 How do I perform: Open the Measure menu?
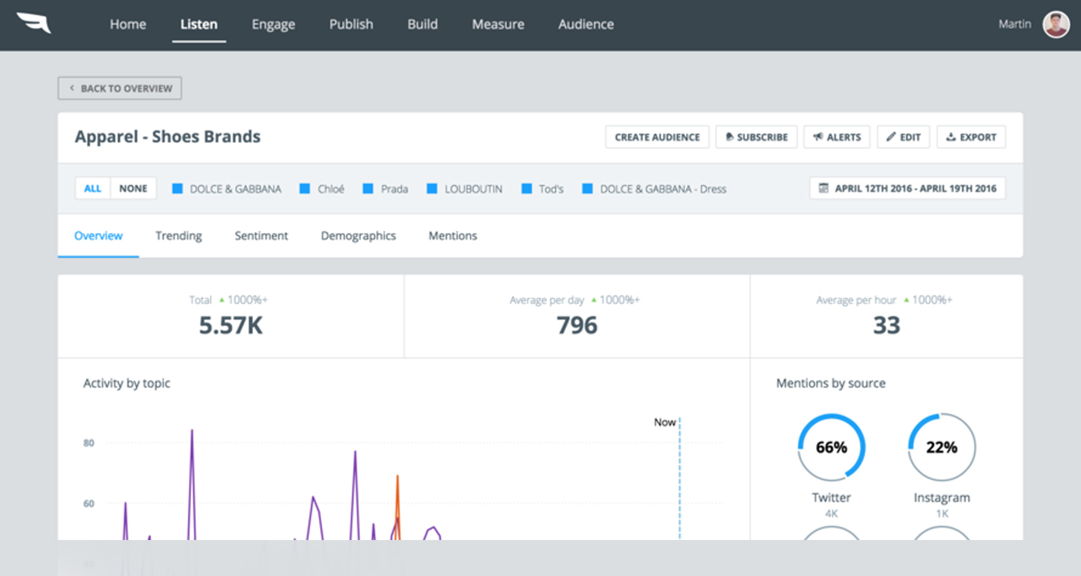pyautogui.click(x=498, y=24)
